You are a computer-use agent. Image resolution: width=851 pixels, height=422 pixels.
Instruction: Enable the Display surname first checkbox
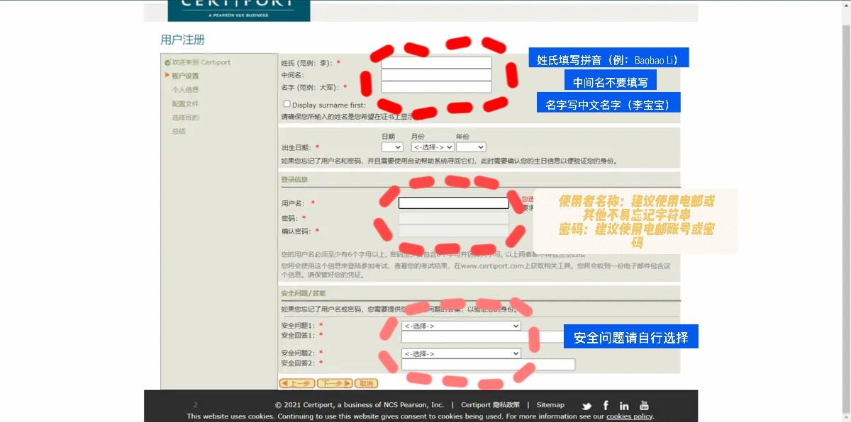click(287, 103)
